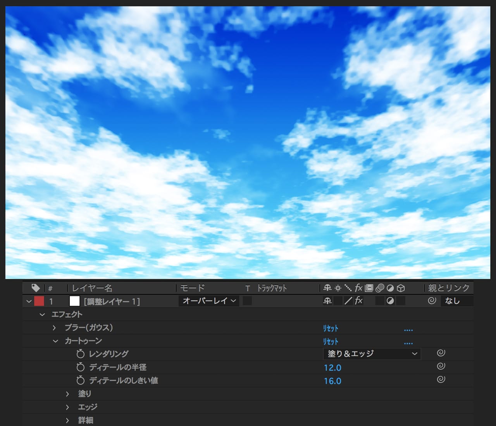Toggle the fx effects switch on 調整レイヤー 1
Viewport: 496px width, 426px height.
[359, 301]
